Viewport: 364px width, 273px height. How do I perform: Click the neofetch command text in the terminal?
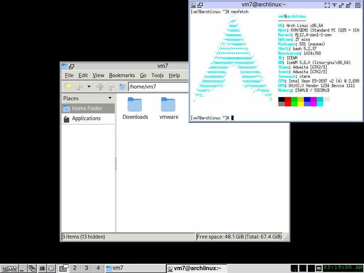(x=240, y=12)
